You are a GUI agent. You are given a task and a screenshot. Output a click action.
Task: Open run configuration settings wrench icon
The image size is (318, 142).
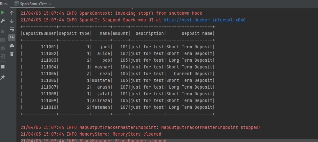pyautogui.click(x=3, y=21)
